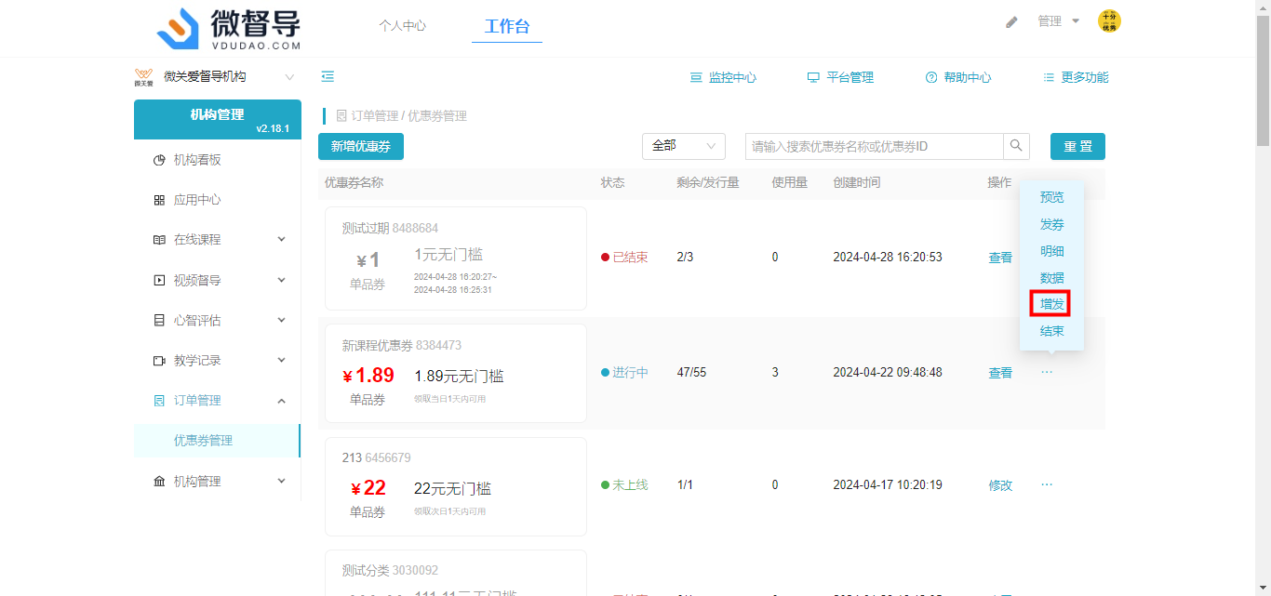Open the 全部 status filter dropdown
This screenshot has height=596, width=1271.
pyautogui.click(x=684, y=146)
